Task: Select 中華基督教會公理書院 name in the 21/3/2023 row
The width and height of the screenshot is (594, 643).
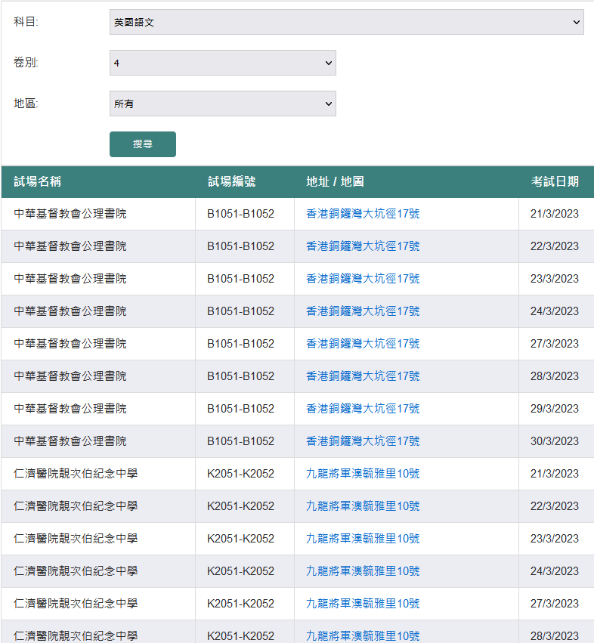Action: coord(70,214)
